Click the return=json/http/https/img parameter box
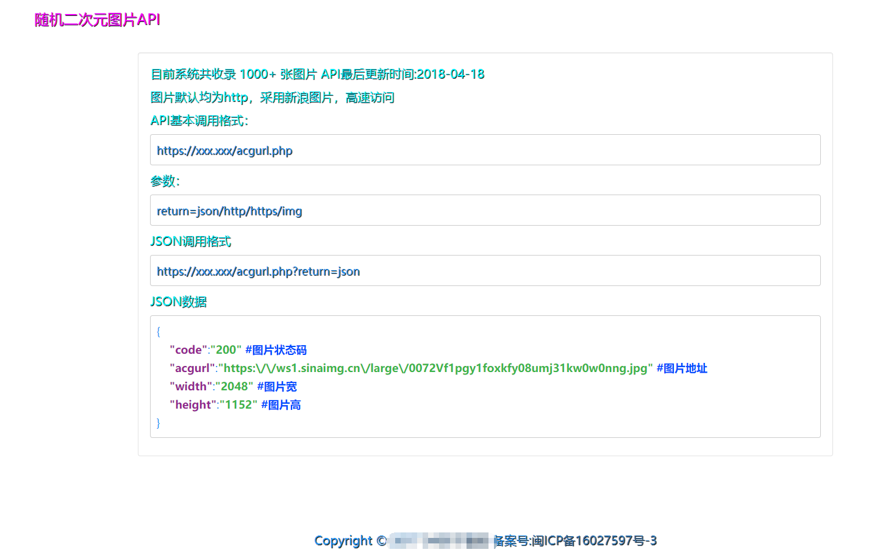The height and width of the screenshot is (555, 880). click(229, 211)
